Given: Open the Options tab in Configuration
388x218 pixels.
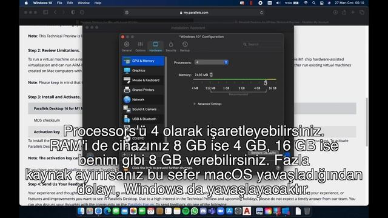Looking at the screenshot, I should point(140,47).
